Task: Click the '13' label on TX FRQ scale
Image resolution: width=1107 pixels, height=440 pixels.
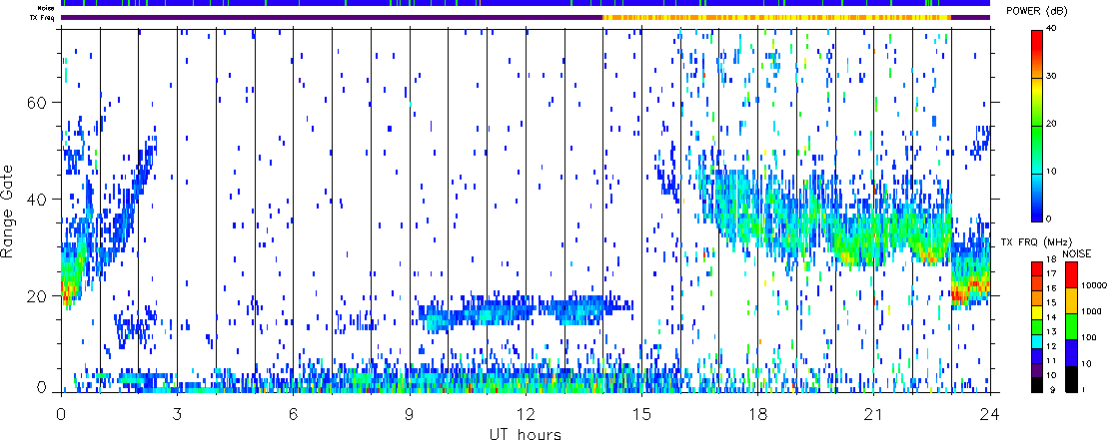Action: point(1051,331)
